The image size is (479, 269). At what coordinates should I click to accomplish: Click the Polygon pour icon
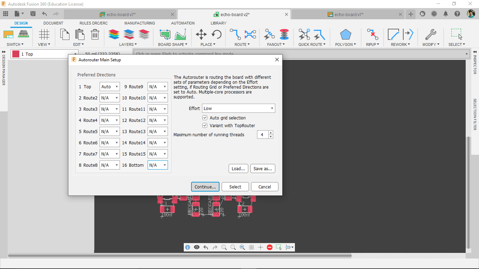click(345, 34)
